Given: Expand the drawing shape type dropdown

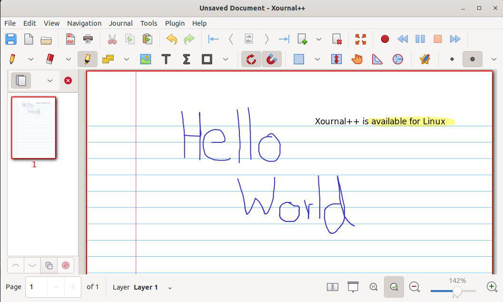Looking at the screenshot, I should (x=226, y=59).
